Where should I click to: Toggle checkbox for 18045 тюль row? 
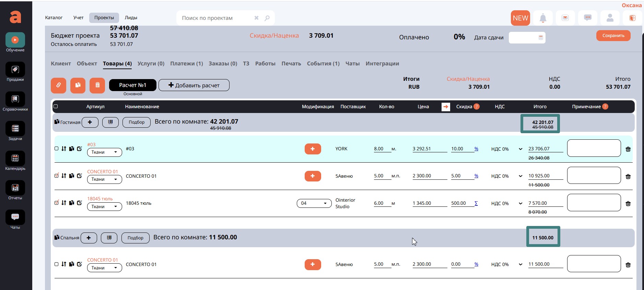point(57,203)
